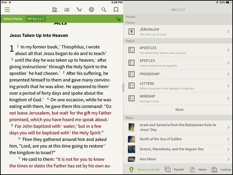Viewport: 233px width, 175px height.
Task: Open Asia Minor map thumbnail
Action: 131,159
